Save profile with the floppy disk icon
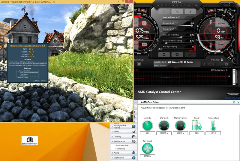 click(x=226, y=64)
